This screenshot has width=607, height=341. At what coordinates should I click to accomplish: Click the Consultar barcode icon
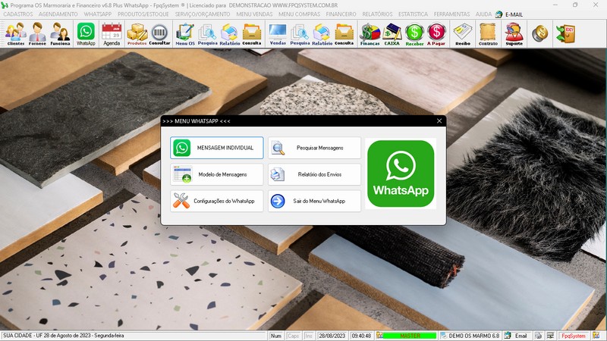click(159, 34)
